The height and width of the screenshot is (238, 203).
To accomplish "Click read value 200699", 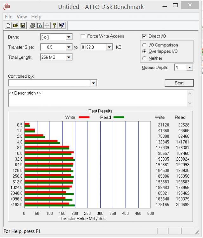I will pos(183,205).
